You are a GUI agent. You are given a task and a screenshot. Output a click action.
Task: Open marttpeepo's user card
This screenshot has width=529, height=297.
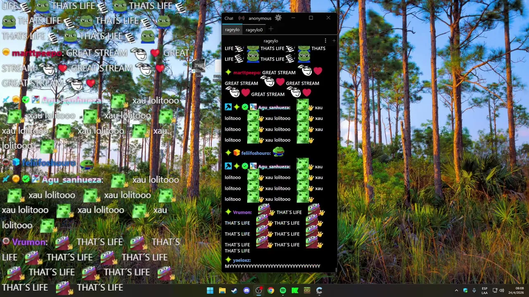(247, 73)
